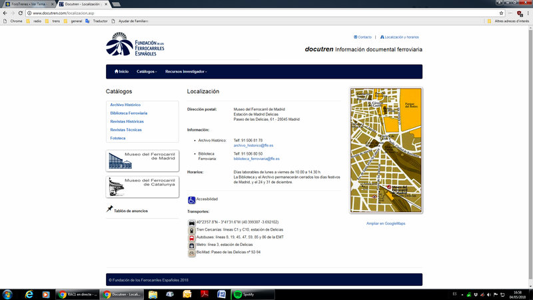Email biblioteca_ferroviaria@ffe.es

click(x=257, y=159)
